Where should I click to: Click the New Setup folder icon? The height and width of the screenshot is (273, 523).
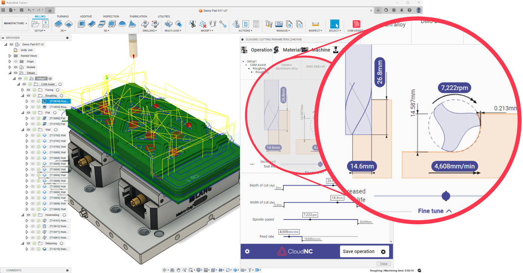click(x=35, y=24)
